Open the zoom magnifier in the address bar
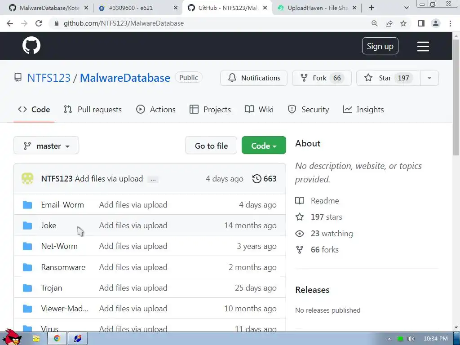Screen dimensions: 460x345 point(374,23)
